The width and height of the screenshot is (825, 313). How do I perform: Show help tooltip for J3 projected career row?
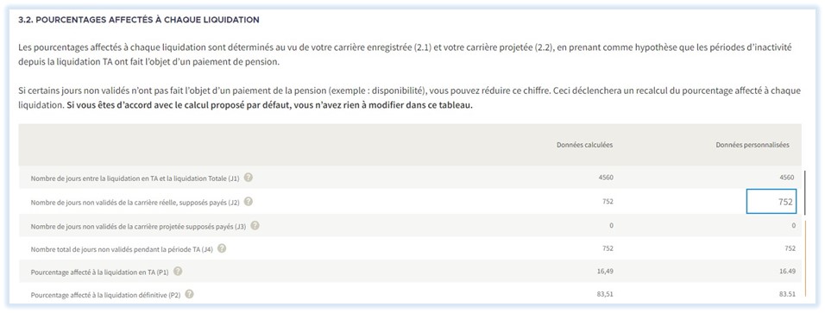[255, 226]
